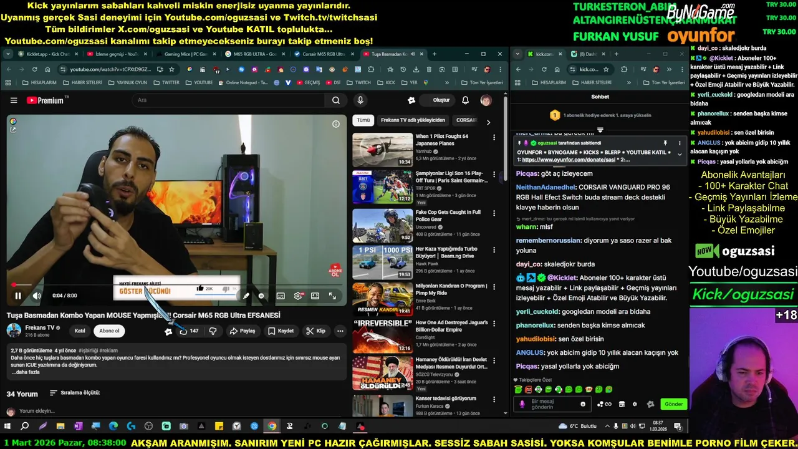Dislike the video with thumbs down
798x449 pixels.
pos(213,331)
